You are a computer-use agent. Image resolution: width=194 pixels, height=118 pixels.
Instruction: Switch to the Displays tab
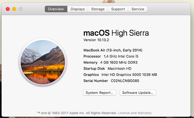[x=78, y=9]
